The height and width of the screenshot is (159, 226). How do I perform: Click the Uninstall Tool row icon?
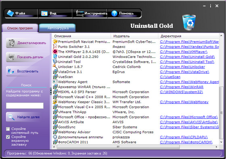pos(55,62)
